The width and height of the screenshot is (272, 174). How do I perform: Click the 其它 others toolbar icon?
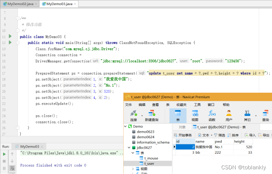tap(247, 116)
